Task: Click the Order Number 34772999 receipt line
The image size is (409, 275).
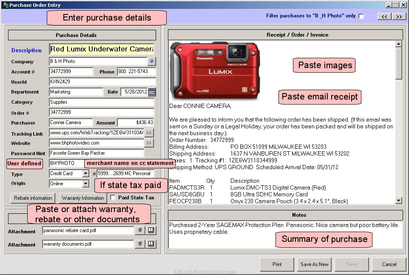Action: click(x=202, y=140)
